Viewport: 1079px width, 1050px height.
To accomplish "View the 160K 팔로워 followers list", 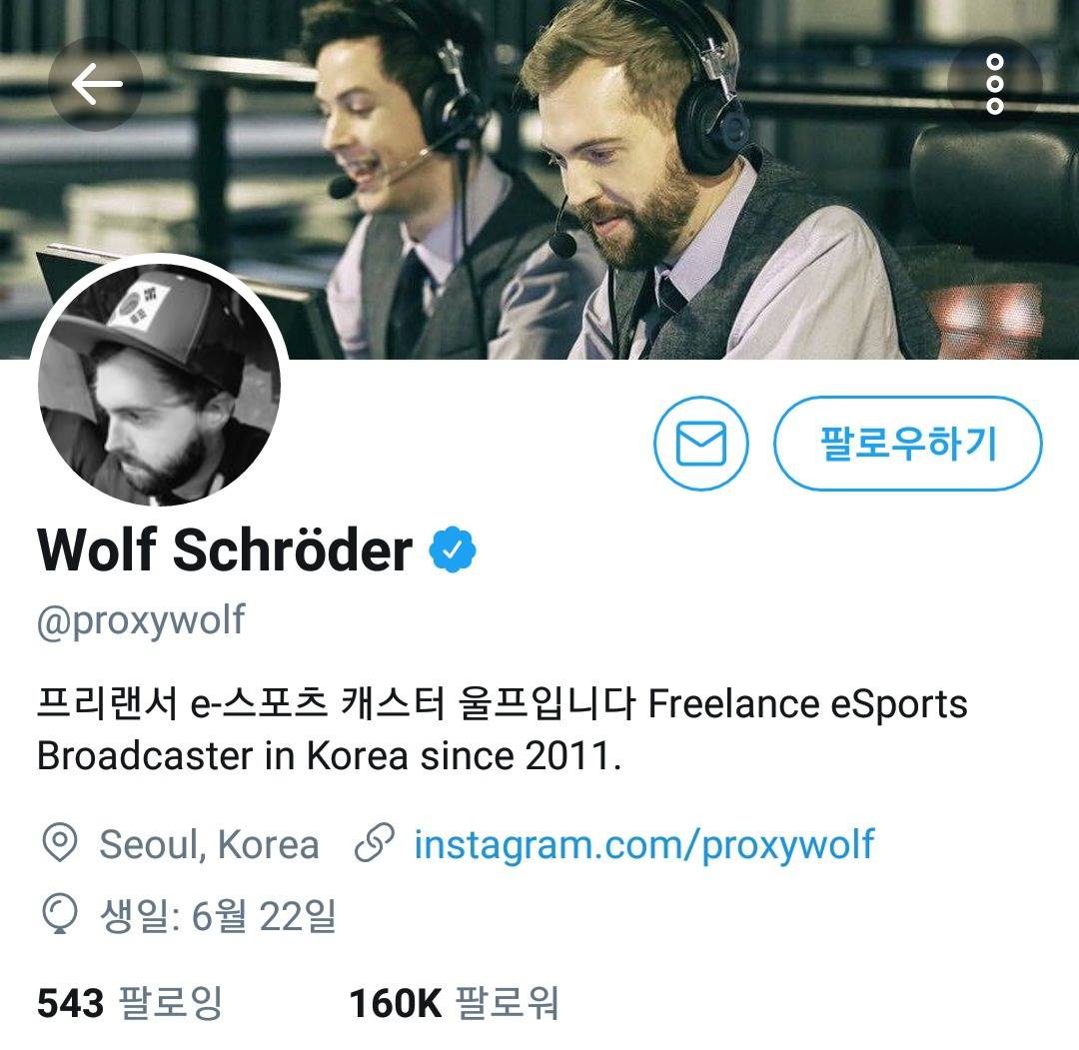I will tap(454, 1002).
